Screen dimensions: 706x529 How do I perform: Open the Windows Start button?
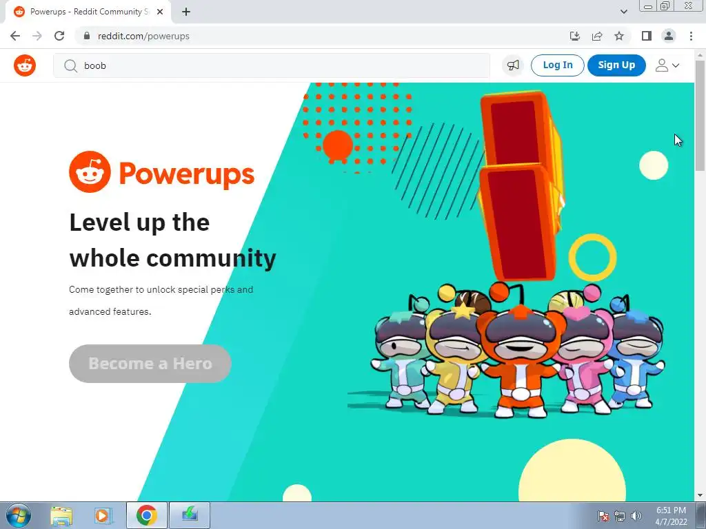(18, 515)
